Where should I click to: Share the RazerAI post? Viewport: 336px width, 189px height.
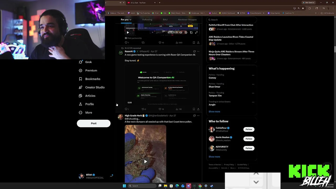pos(198,109)
